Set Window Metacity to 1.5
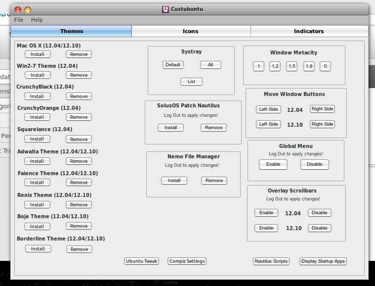 click(292, 66)
